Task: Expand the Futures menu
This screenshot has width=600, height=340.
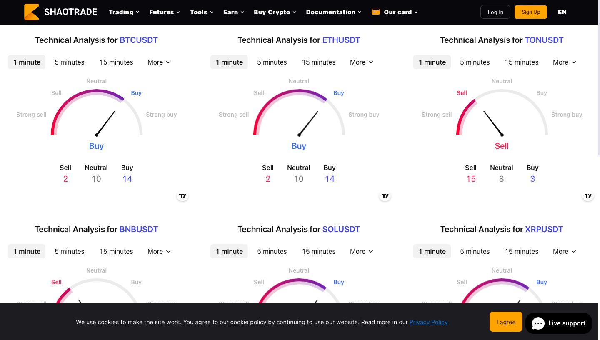Action: click(165, 12)
